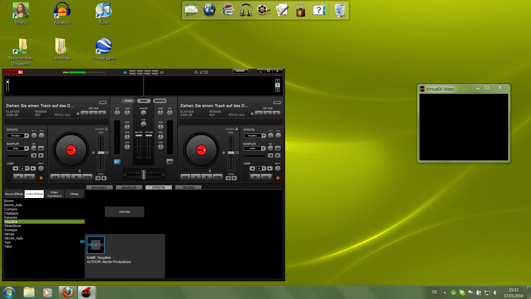Toggle right deck orange loop lock
The image size is (531, 299).
coord(278,178)
